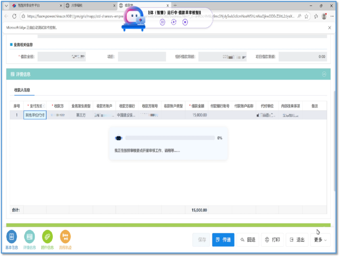Click the 传递 button
The width and height of the screenshot is (340, 257).
point(223,240)
